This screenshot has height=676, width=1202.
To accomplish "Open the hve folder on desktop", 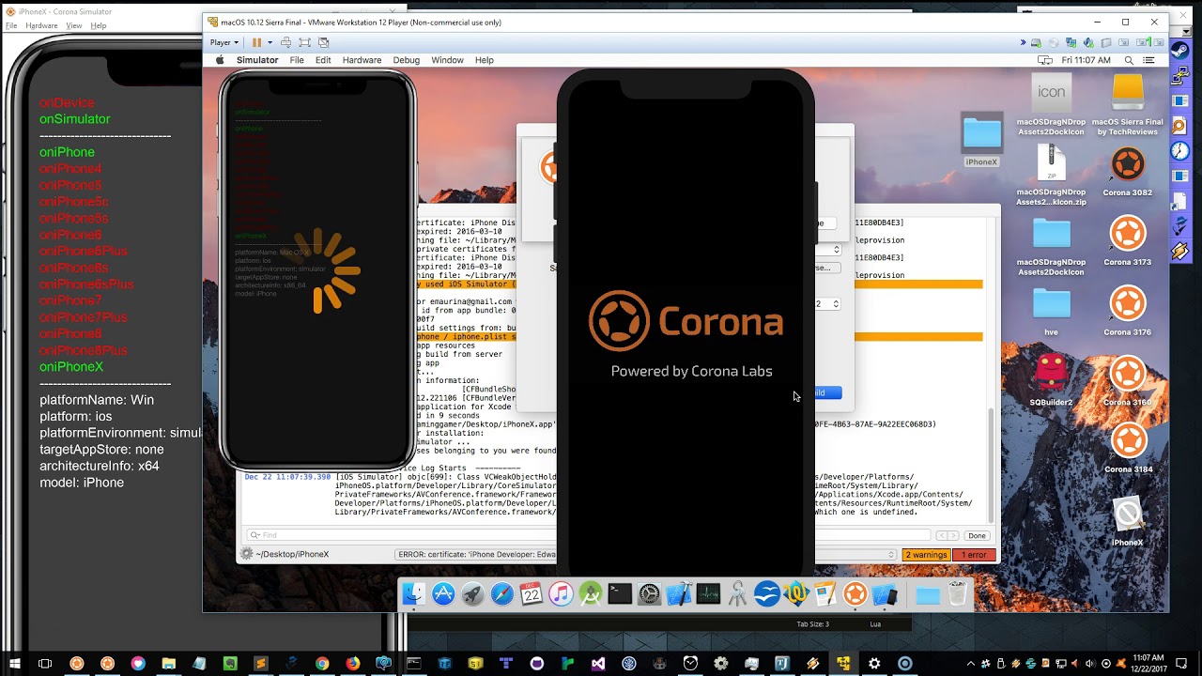I will [1051, 304].
